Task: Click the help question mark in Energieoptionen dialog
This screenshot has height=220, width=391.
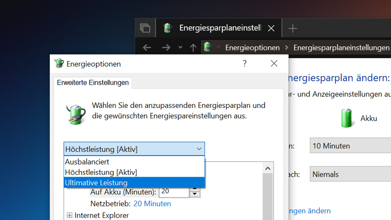Action: click(244, 64)
